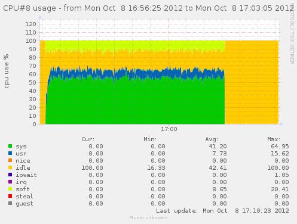Click the CPU#8 usage graph title
This screenshot has width=297, height=224.
click(x=148, y=8)
